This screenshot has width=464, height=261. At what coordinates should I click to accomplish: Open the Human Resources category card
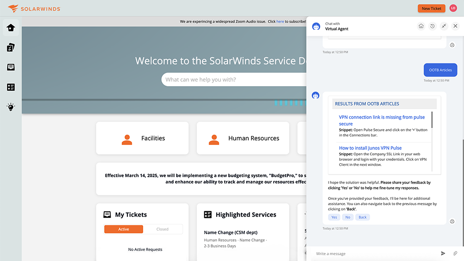click(x=243, y=138)
